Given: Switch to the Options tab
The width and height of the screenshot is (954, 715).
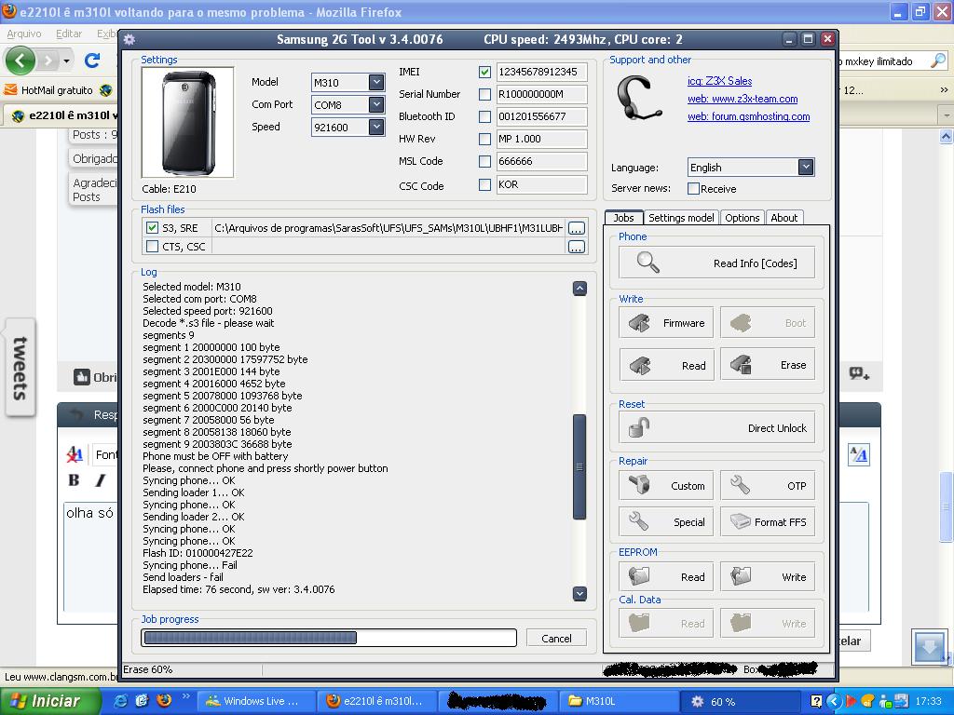Looking at the screenshot, I should pyautogui.click(x=742, y=218).
